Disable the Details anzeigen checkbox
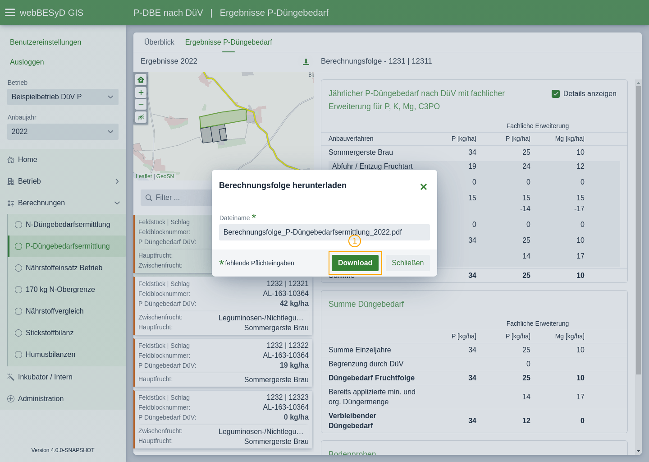 [556, 94]
